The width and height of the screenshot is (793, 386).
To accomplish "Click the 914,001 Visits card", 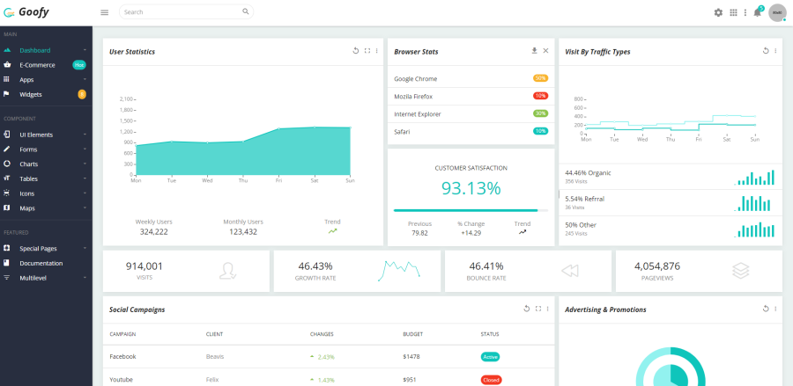I will (x=186, y=271).
